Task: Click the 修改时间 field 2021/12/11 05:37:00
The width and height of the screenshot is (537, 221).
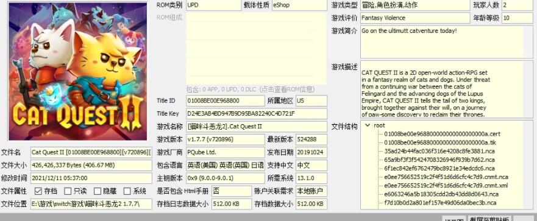Action: pyautogui.click(x=91, y=178)
